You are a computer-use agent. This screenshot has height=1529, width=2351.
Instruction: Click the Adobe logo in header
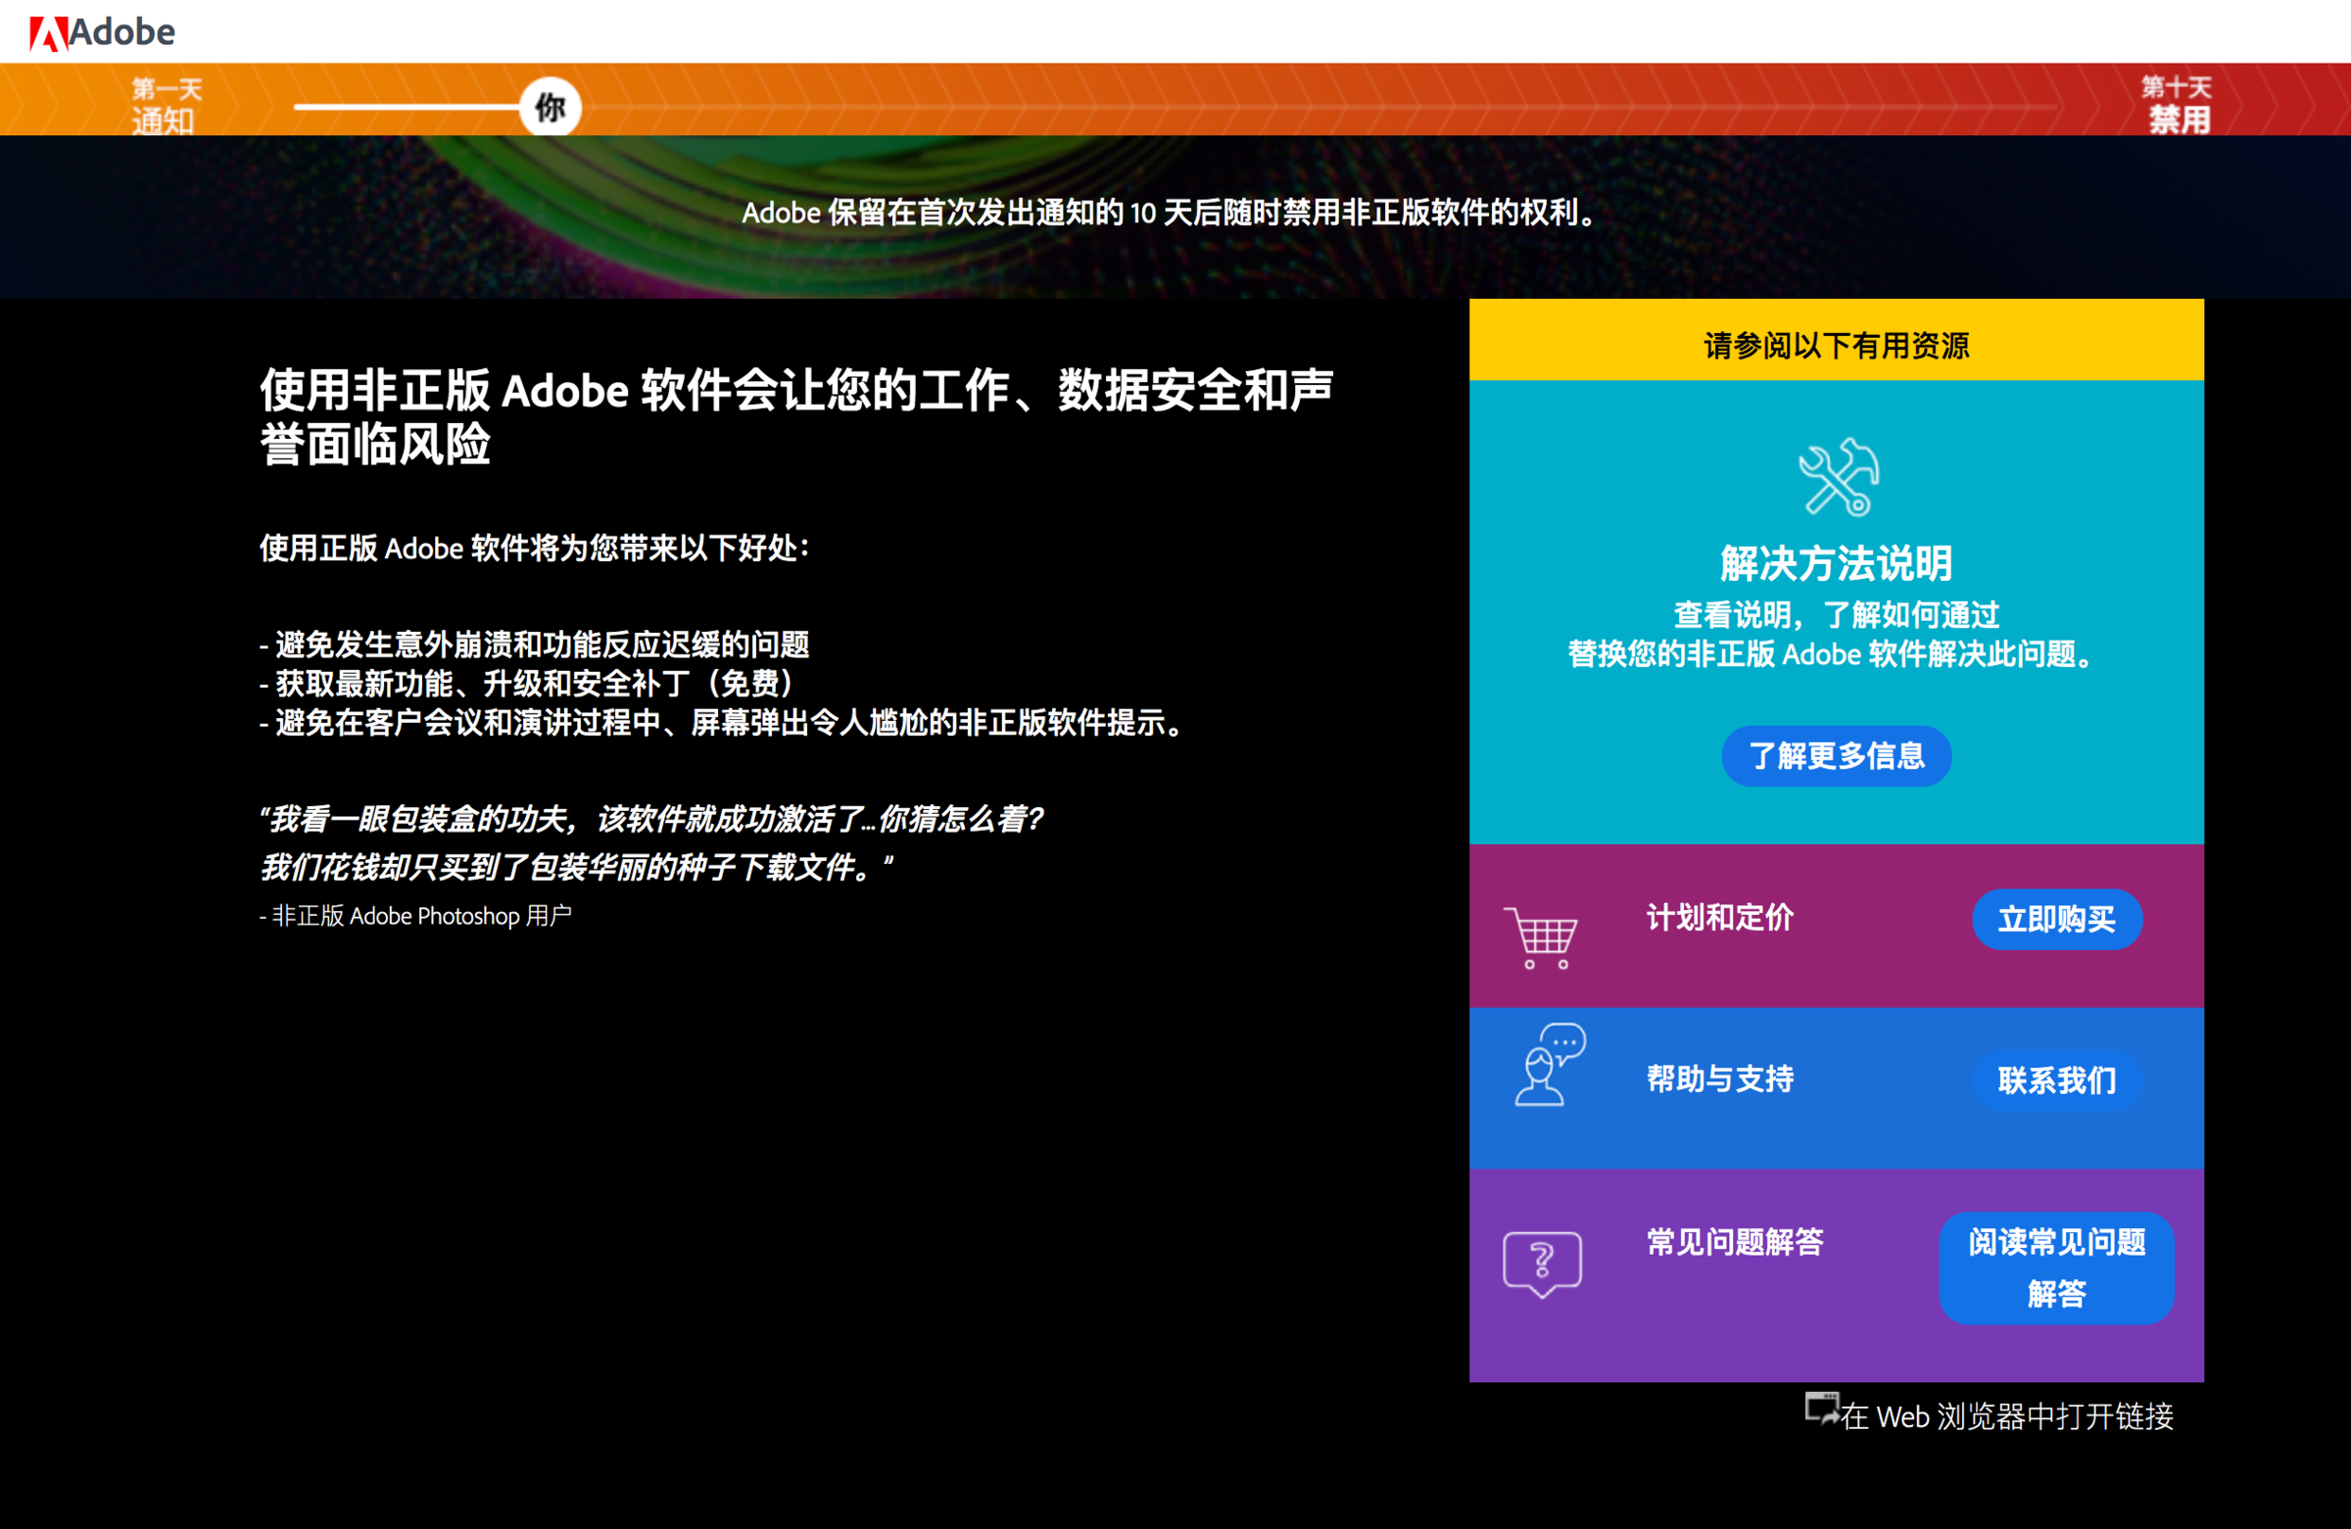point(102,32)
